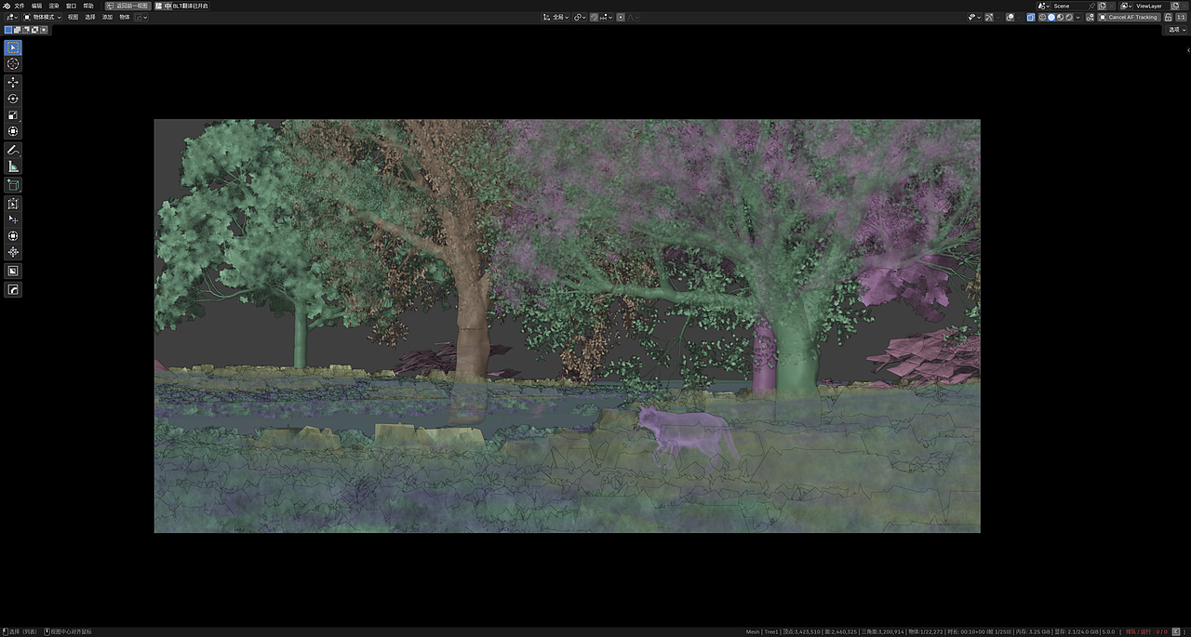Select the Measure tool
Viewport: 1191px width, 637px height.
pos(13,166)
